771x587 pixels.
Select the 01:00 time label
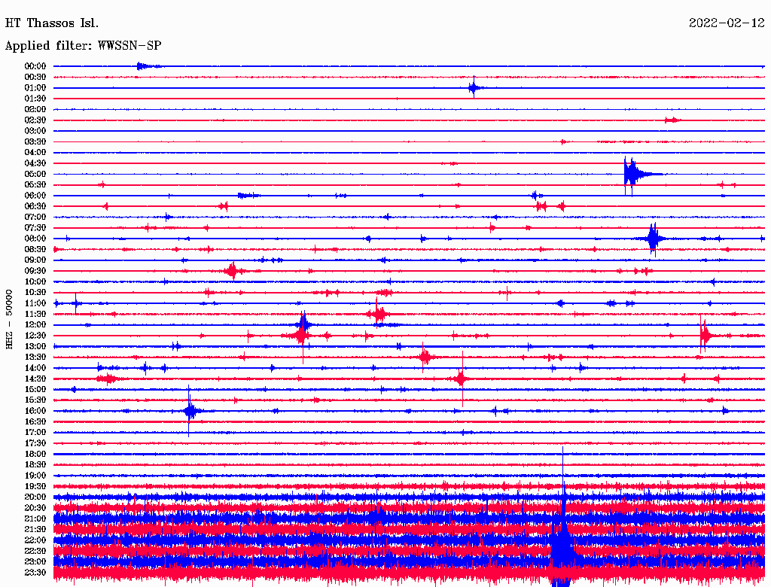point(35,88)
